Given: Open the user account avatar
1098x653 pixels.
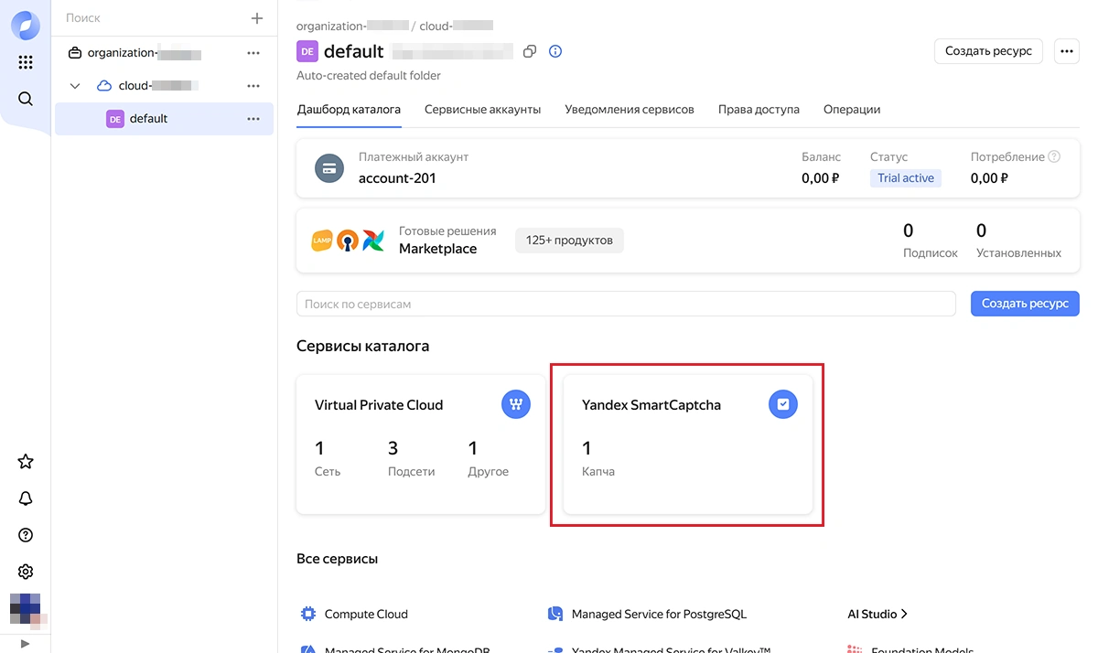Looking at the screenshot, I should [x=26, y=610].
